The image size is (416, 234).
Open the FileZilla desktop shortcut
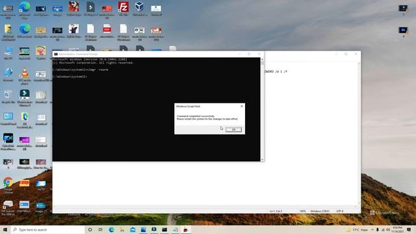[x=123, y=8]
